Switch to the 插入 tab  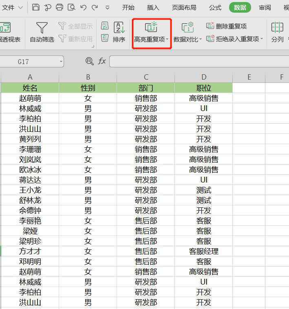153,8
